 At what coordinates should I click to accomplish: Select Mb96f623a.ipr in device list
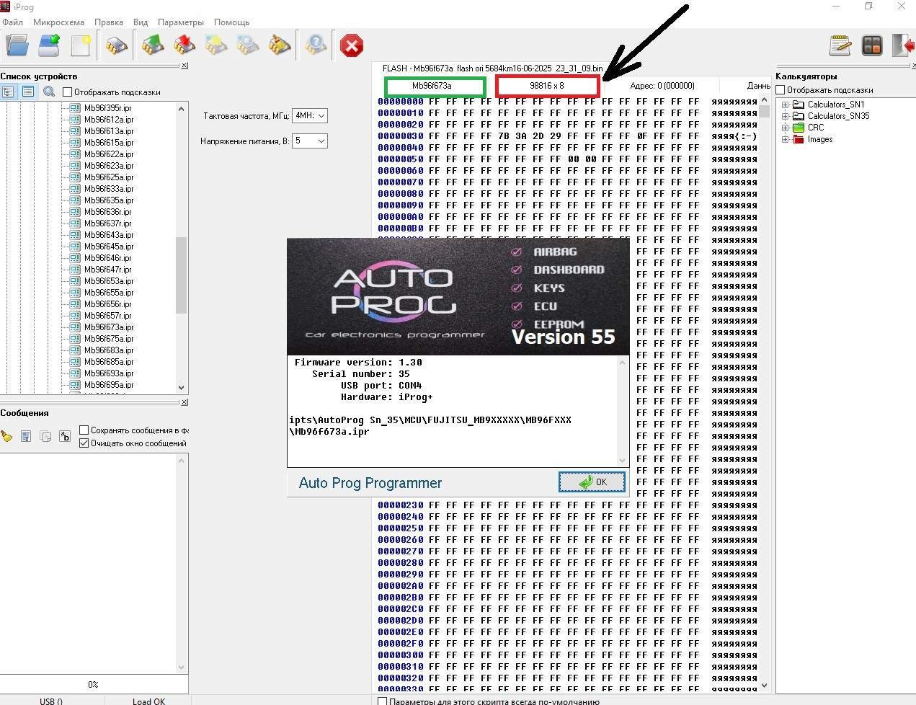click(x=109, y=166)
